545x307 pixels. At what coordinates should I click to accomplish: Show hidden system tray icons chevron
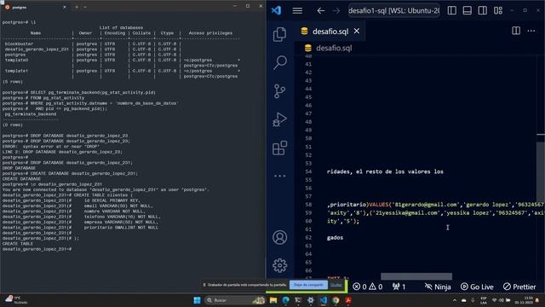455,300
